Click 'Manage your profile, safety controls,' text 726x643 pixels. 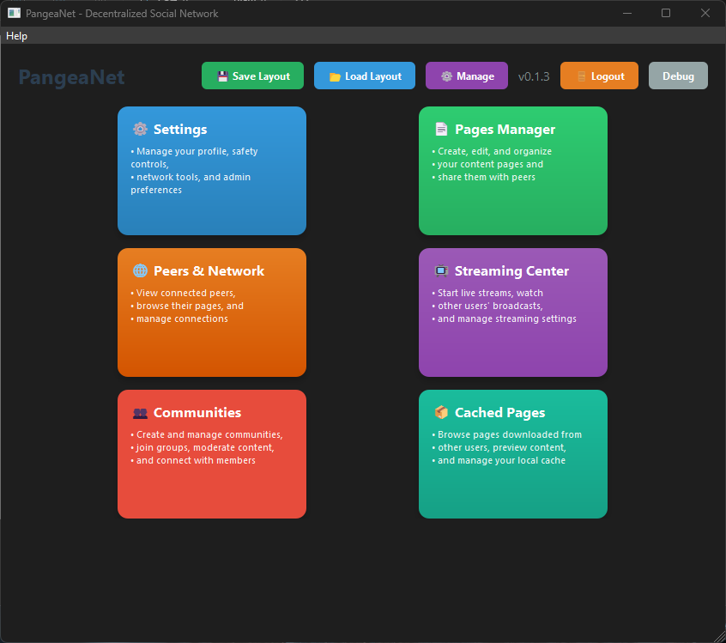(194, 157)
